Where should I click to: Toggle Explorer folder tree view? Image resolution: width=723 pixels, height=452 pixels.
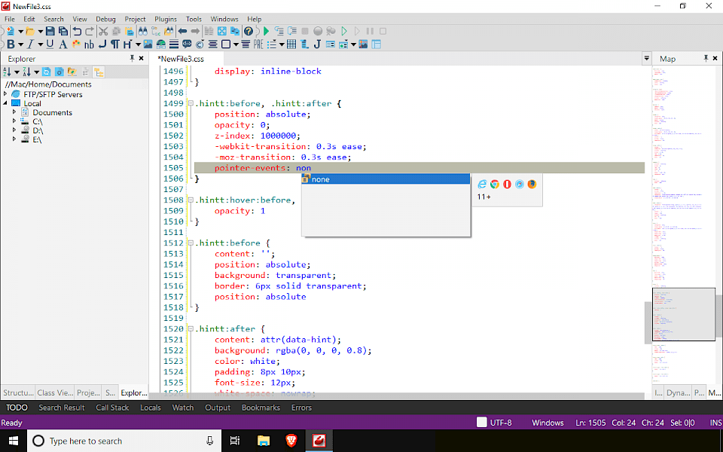(x=99, y=72)
